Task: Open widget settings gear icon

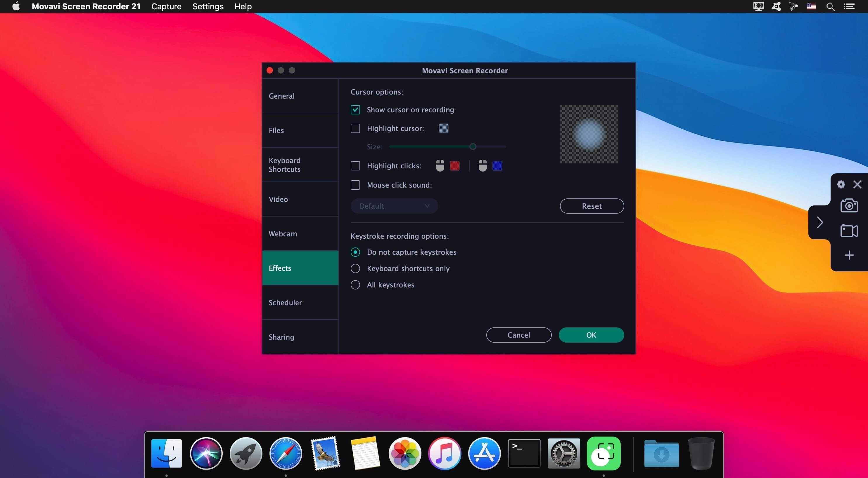Action: (x=841, y=184)
